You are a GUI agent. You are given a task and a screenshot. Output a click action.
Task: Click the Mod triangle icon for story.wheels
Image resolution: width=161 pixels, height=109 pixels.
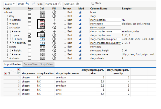pyautogui.click(x=80, y=58)
